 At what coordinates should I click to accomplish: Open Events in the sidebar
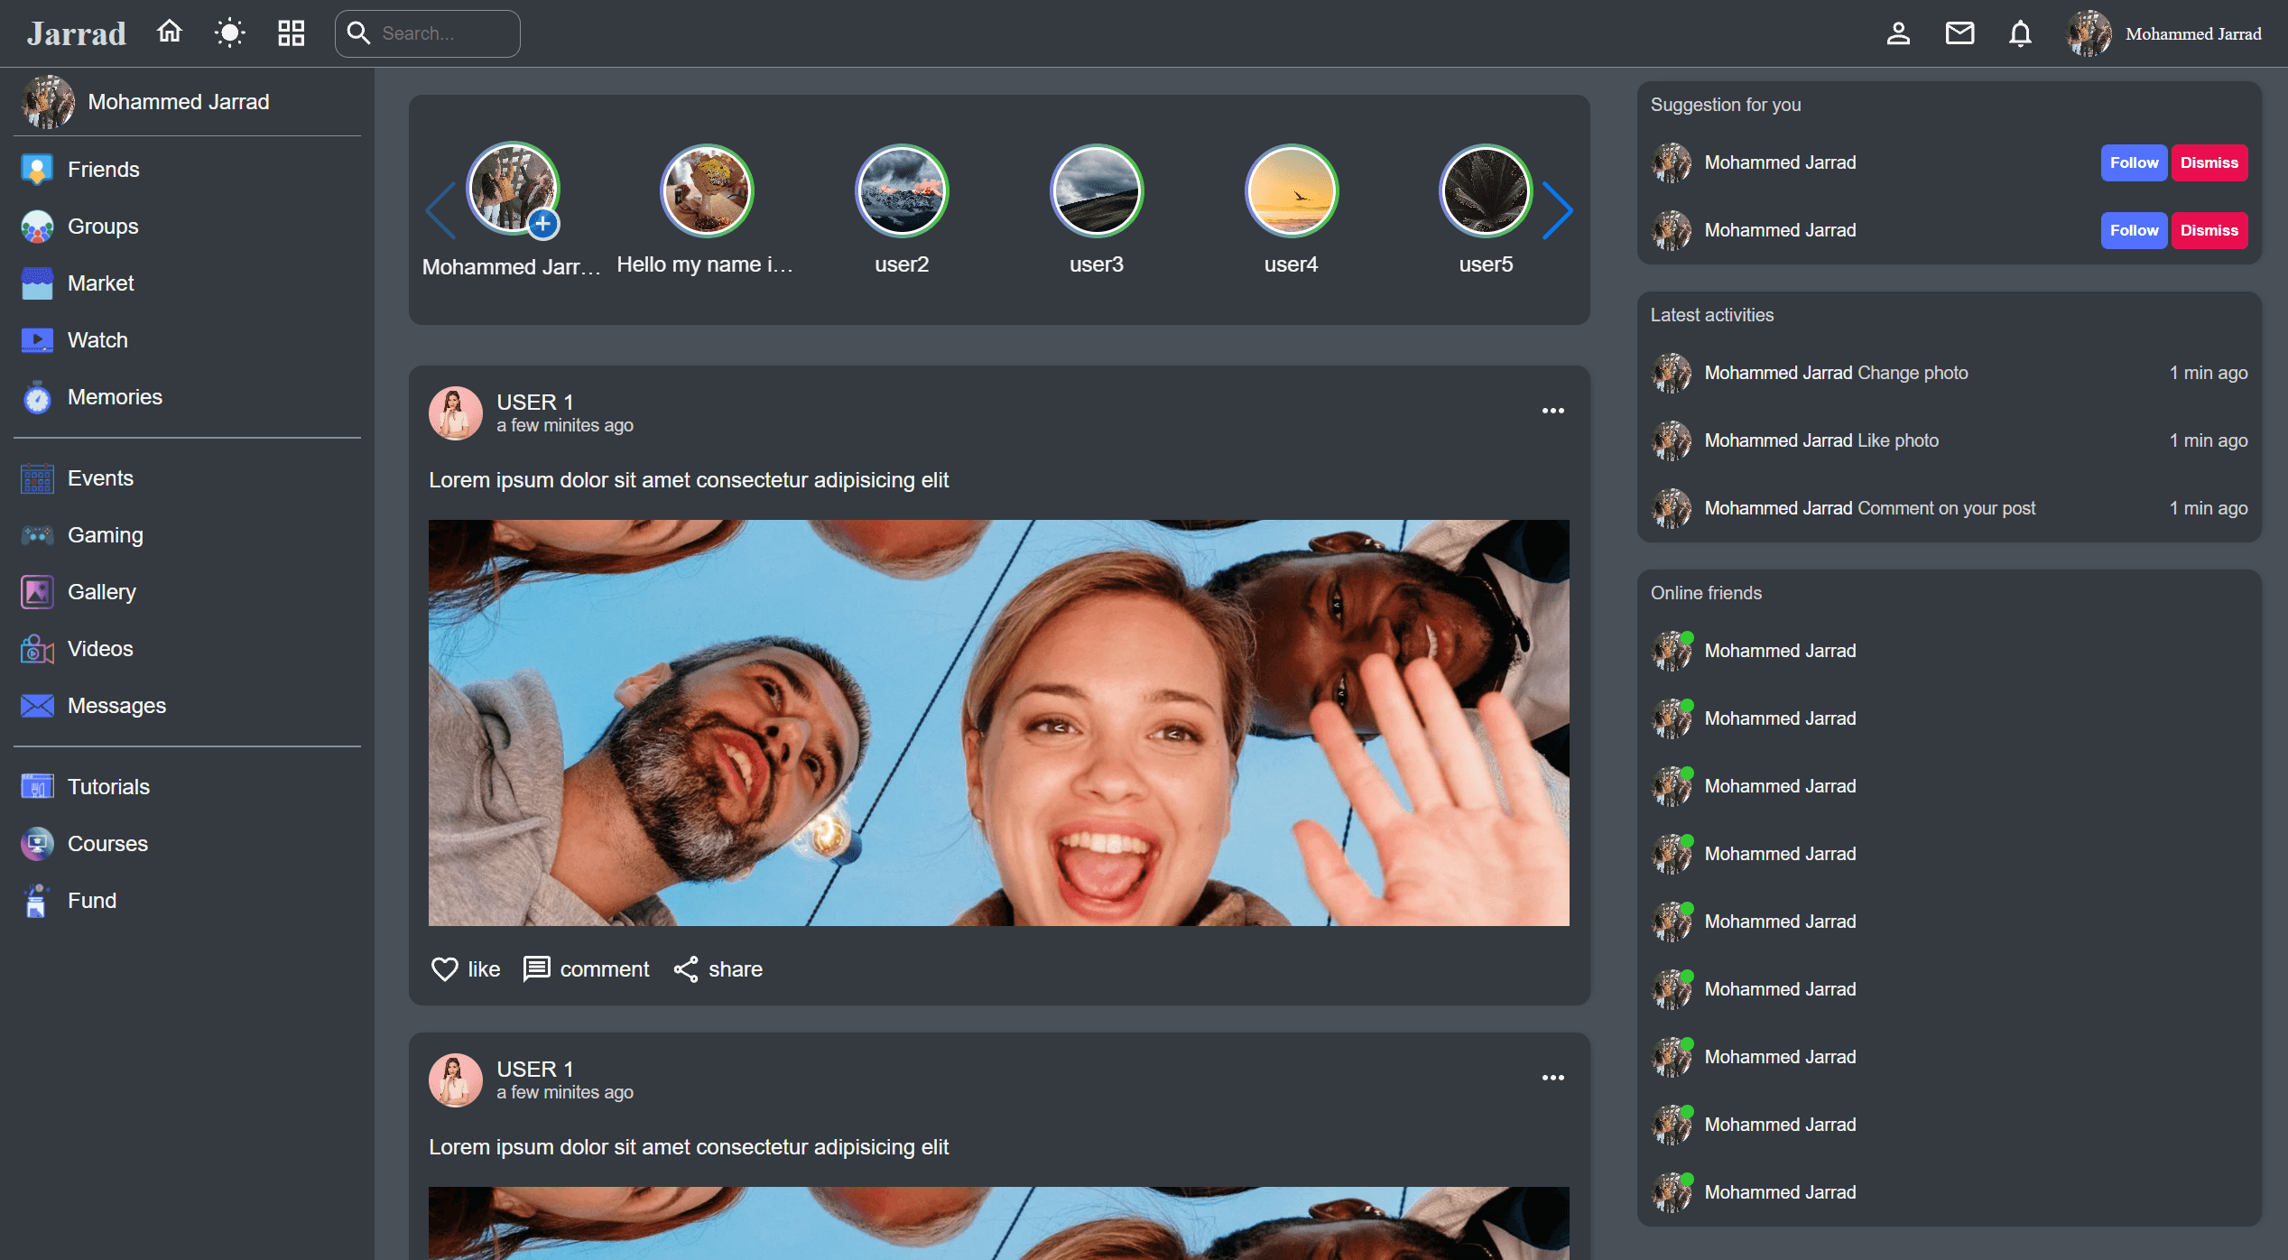click(187, 478)
